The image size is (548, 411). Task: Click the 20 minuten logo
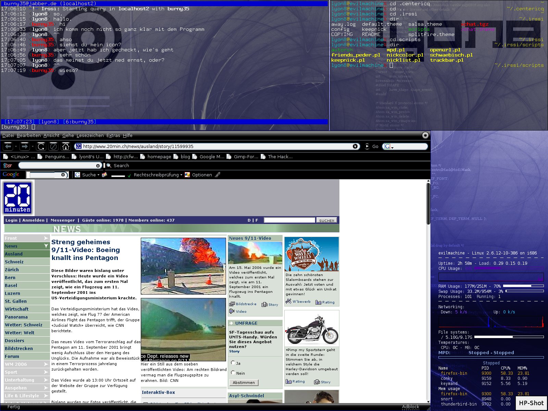pyautogui.click(x=18, y=198)
